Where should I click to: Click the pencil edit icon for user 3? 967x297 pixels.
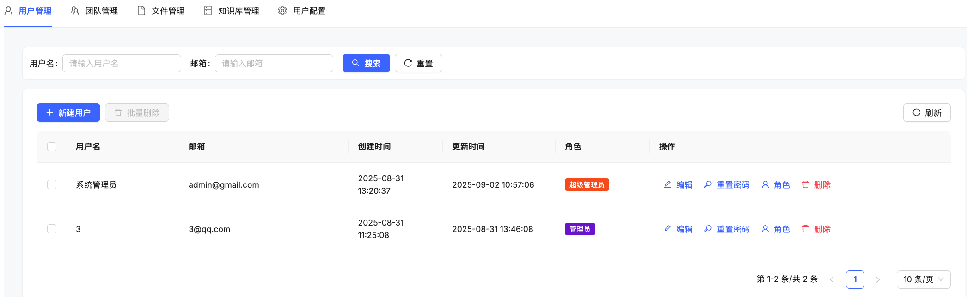tap(667, 229)
